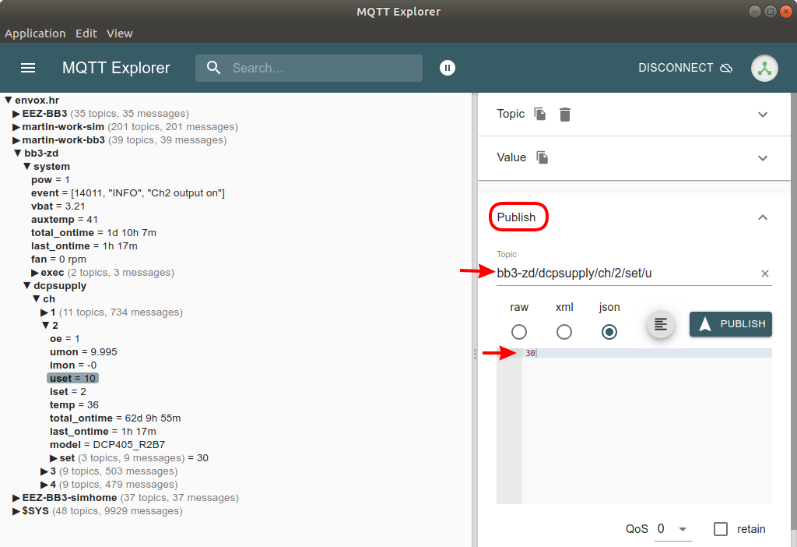797x547 pixels.
Task: Collapse the bb3-zd tree node
Action: pyautogui.click(x=18, y=154)
